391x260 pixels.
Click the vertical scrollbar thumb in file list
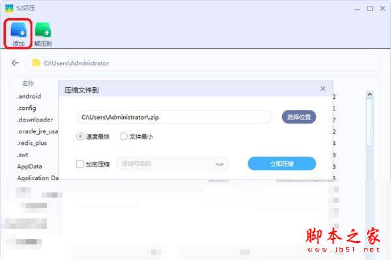click(369, 122)
